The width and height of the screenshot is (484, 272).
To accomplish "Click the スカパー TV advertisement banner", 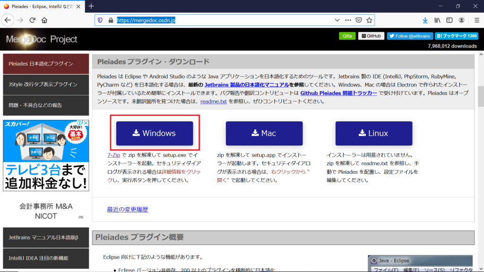I will pos(46,155).
